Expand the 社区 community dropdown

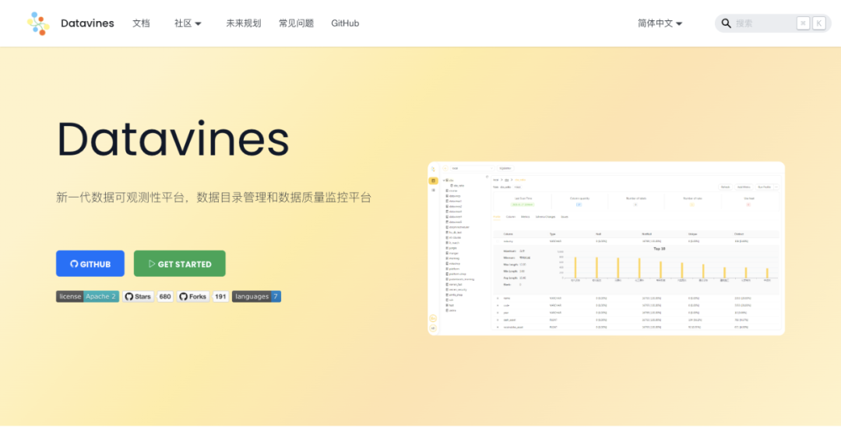(x=188, y=23)
